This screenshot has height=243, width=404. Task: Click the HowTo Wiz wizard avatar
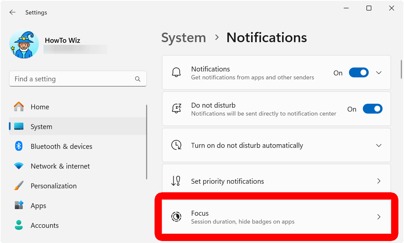(24, 44)
